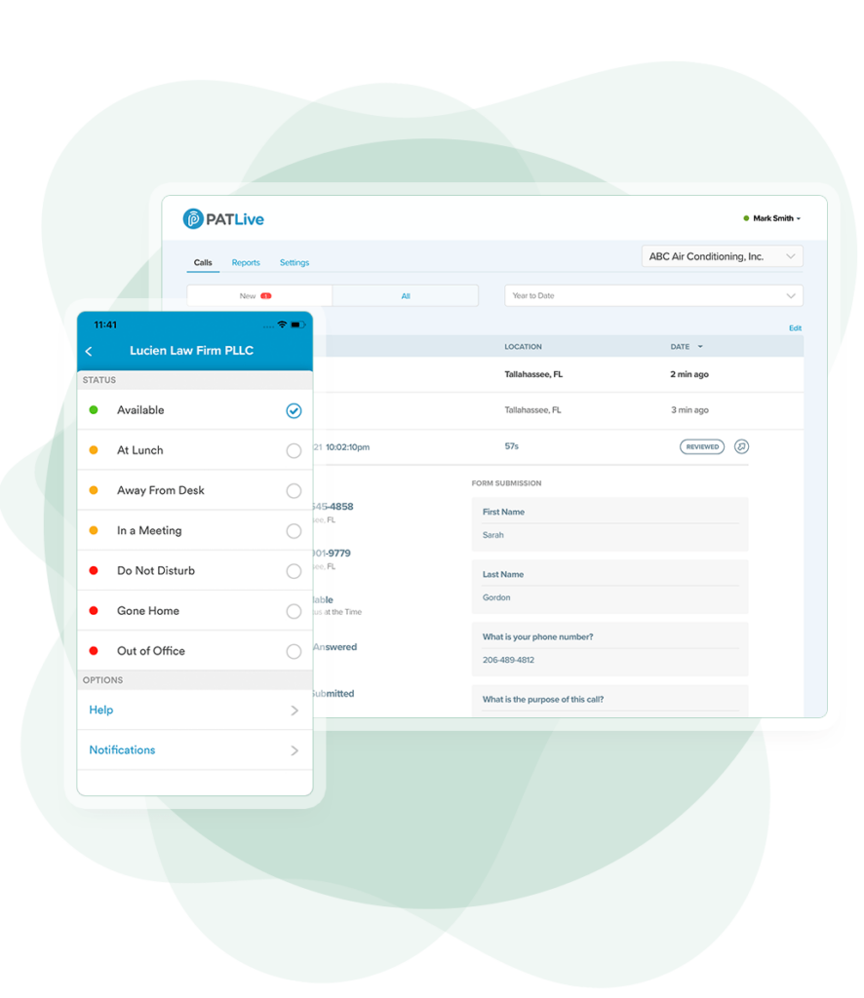The height and width of the screenshot is (998, 864).
Task: Select the Available status radio
Action: click(294, 410)
